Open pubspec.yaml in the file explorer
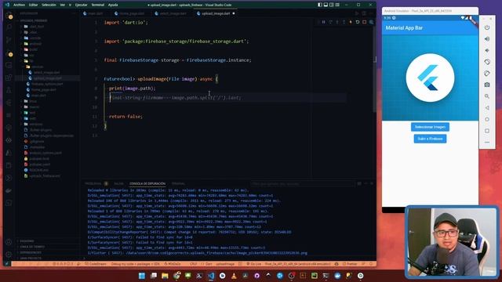 point(40,164)
